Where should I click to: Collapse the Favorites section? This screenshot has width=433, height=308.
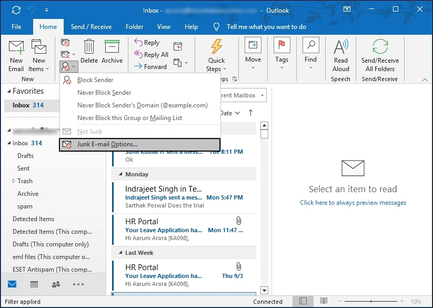coord(9,91)
